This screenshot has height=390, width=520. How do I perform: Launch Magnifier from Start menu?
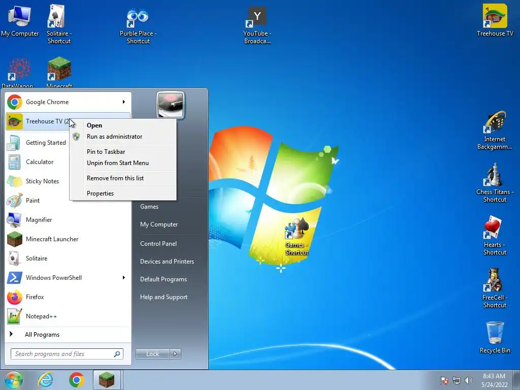pos(68,219)
